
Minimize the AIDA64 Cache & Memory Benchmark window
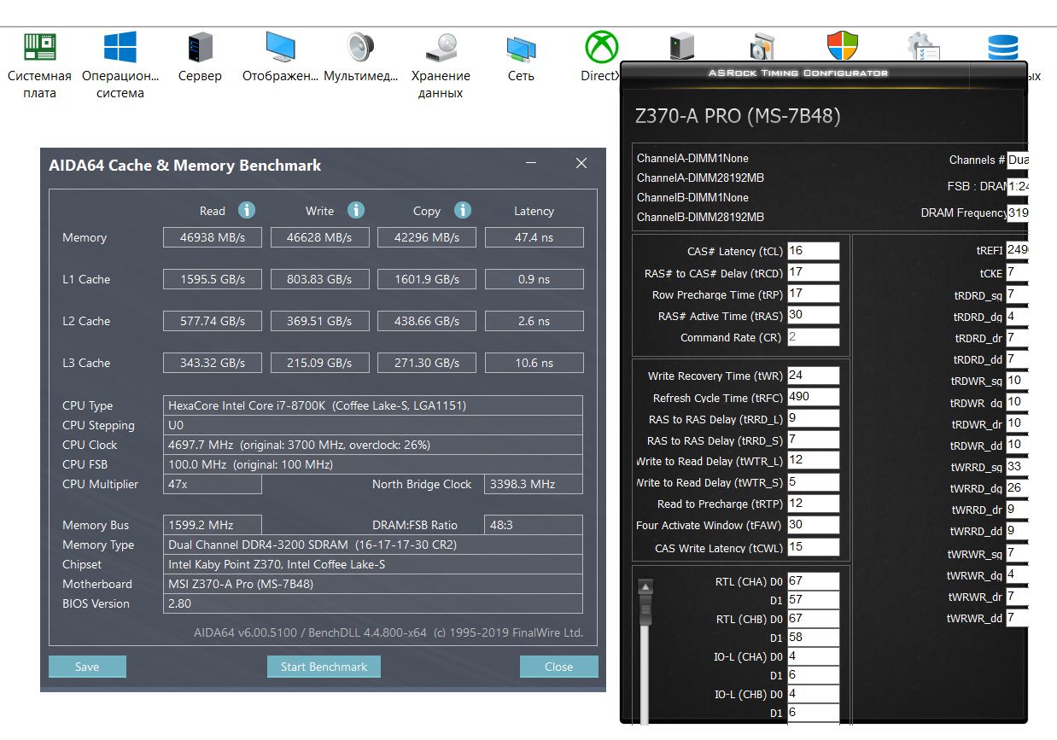click(531, 163)
